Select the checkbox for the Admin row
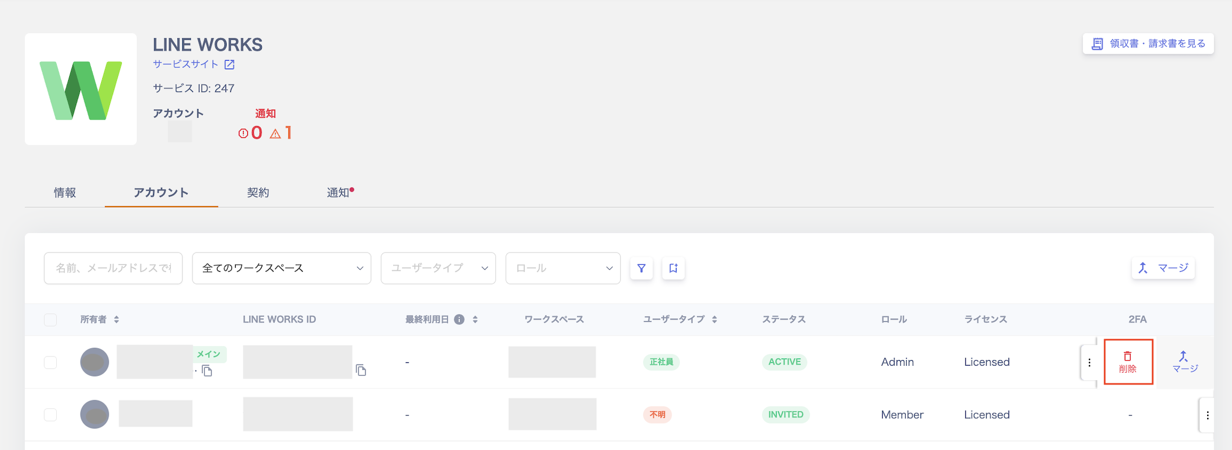This screenshot has height=450, width=1232. pos(50,362)
